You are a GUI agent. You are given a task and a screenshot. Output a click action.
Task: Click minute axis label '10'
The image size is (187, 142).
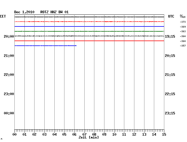[114, 135]
